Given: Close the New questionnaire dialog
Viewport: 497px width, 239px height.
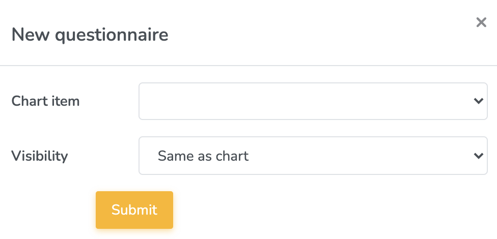Looking at the screenshot, I should 481,22.
